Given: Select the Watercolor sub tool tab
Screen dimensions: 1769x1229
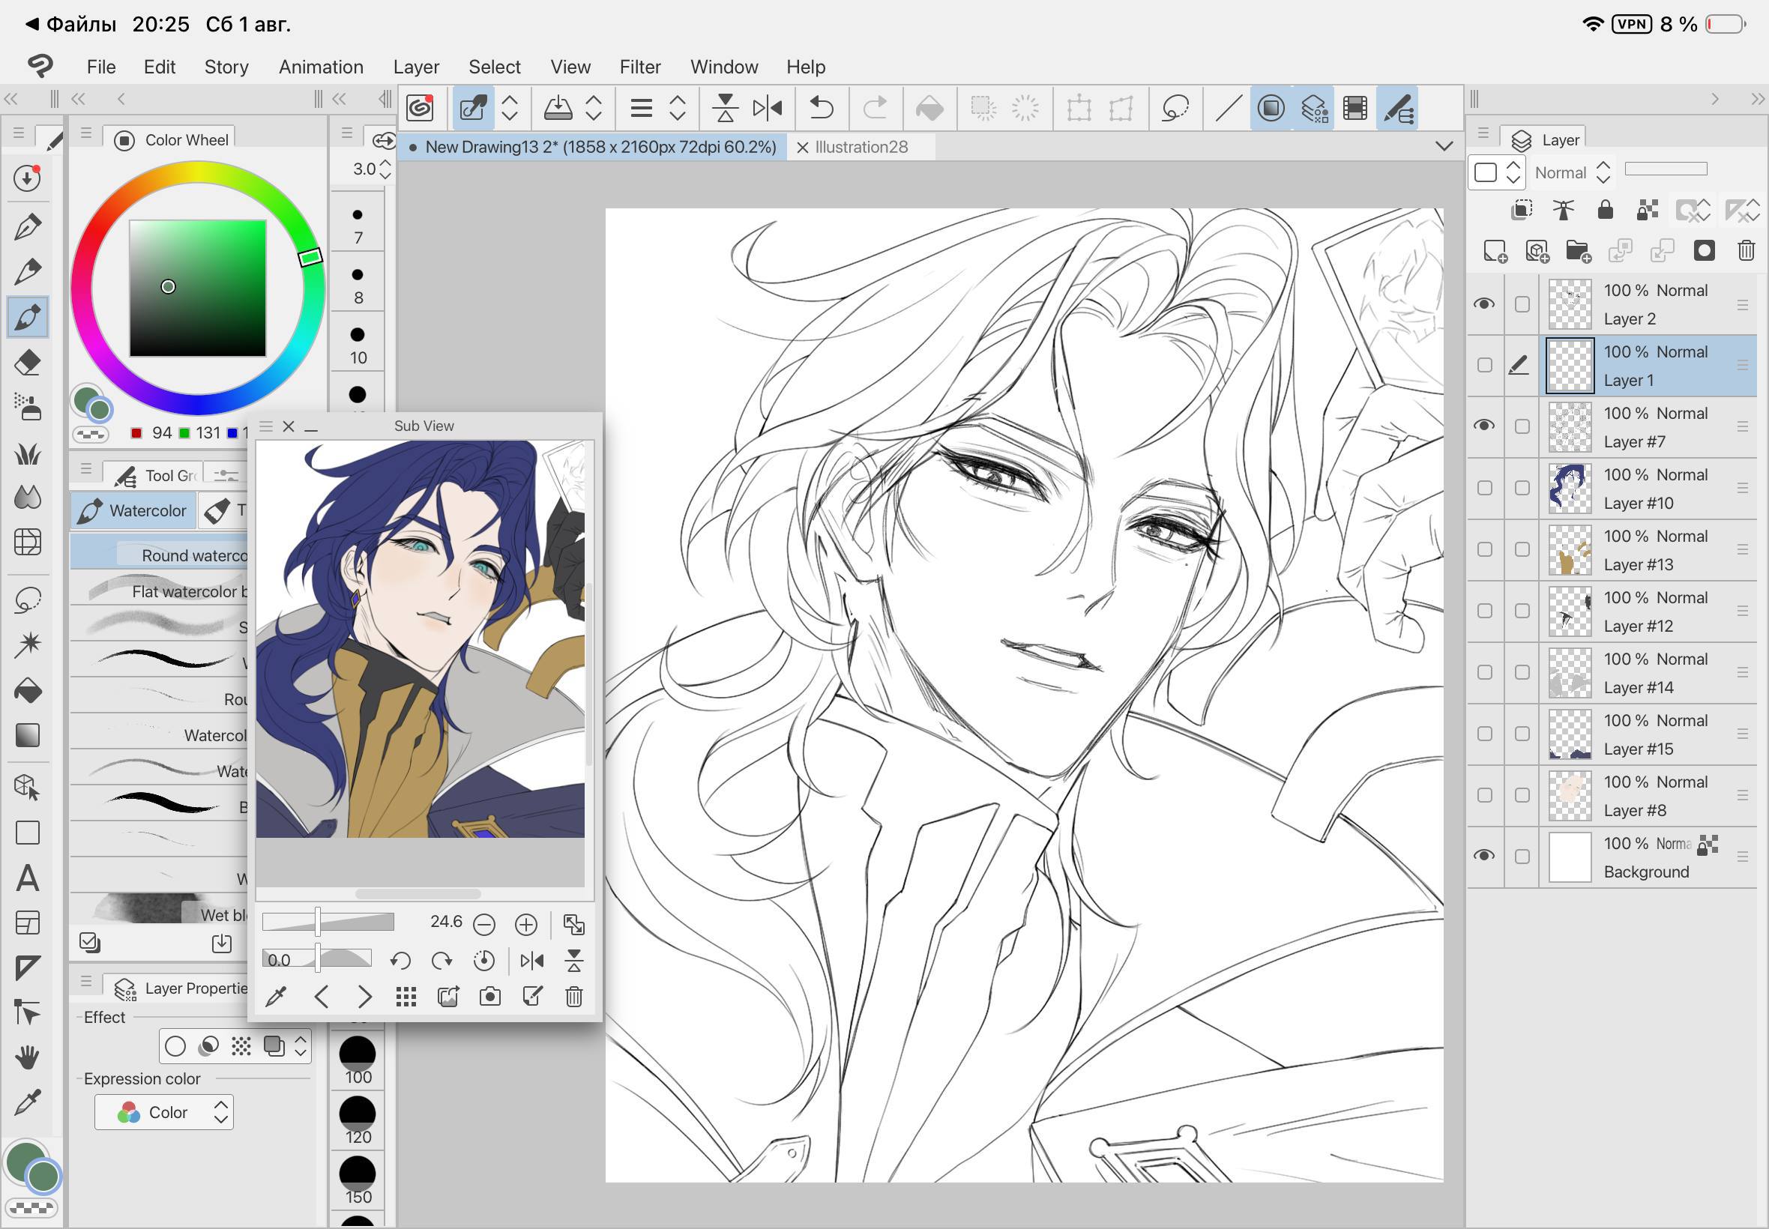Looking at the screenshot, I should click(134, 510).
